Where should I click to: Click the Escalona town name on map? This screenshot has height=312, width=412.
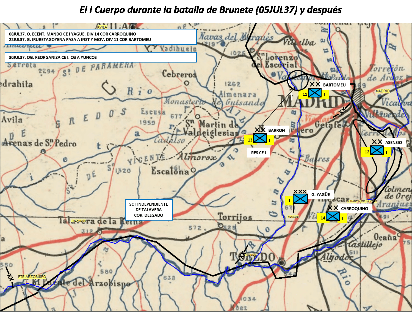(170, 171)
